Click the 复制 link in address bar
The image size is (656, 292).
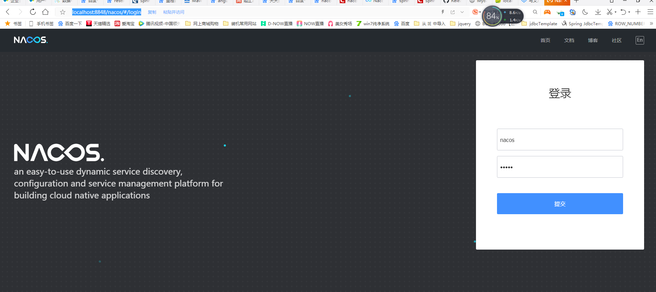(152, 12)
